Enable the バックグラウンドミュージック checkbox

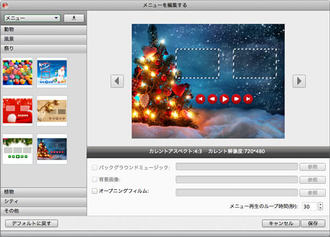coord(95,167)
